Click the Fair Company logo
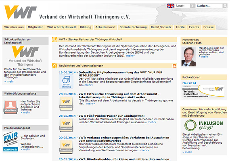The image size is (230, 161). (x=11, y=142)
